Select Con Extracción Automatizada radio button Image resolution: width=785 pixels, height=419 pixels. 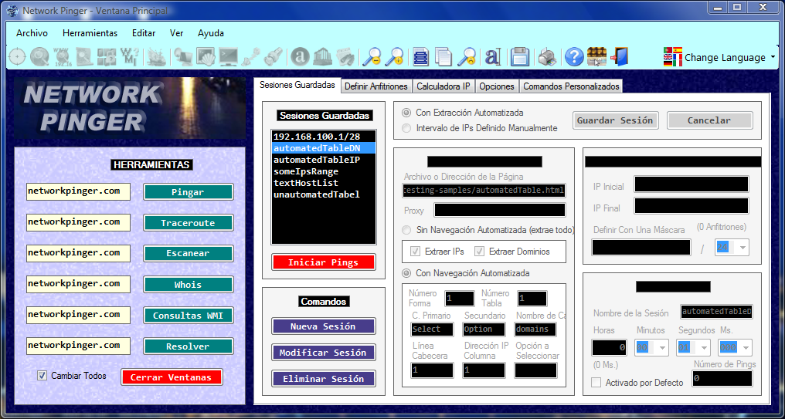[x=406, y=113]
